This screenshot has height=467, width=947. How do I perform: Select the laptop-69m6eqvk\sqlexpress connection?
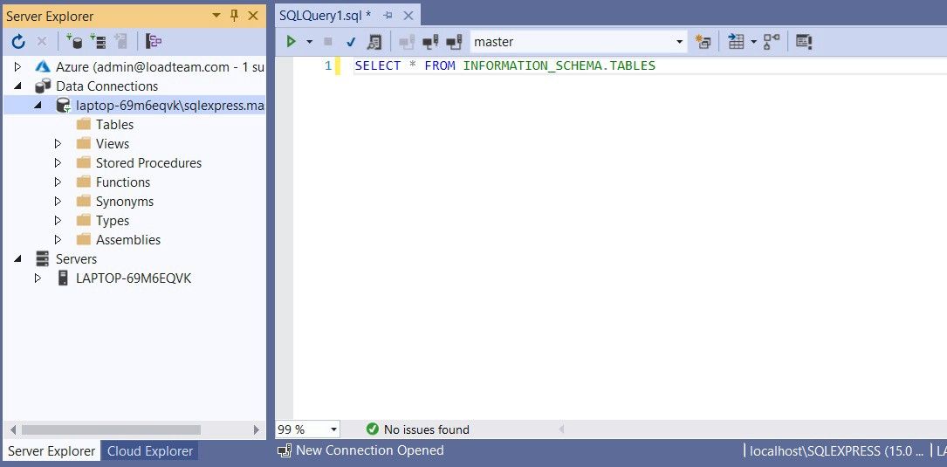click(169, 105)
